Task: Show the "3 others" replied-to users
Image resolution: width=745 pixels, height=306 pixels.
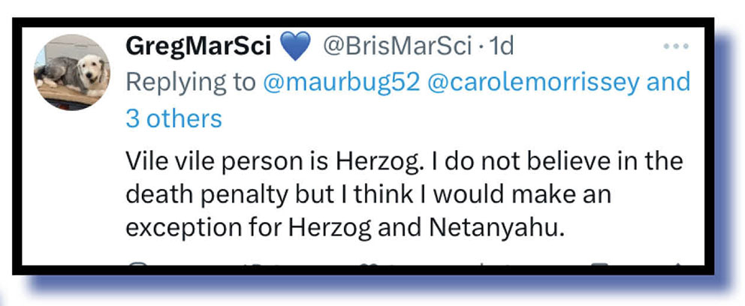Action: [173, 118]
